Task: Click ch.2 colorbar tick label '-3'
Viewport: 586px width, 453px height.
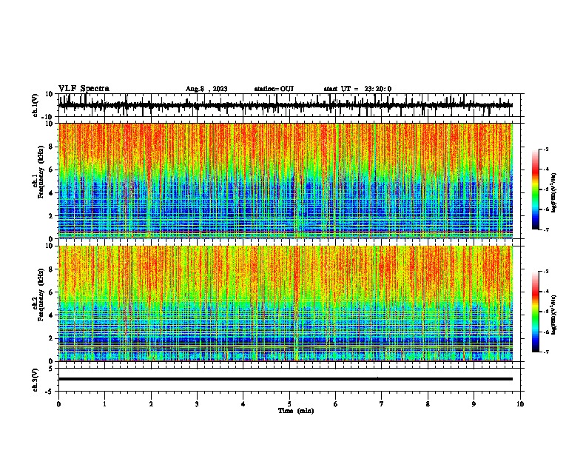Action: tap(545, 272)
